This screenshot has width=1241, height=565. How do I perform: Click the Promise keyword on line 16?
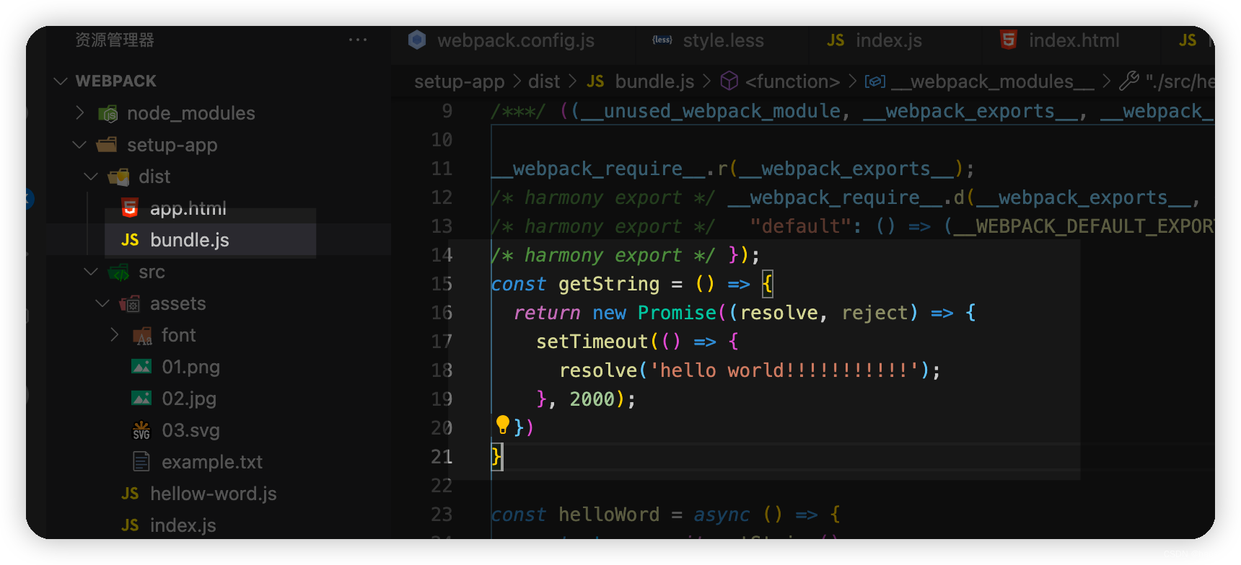[677, 313]
